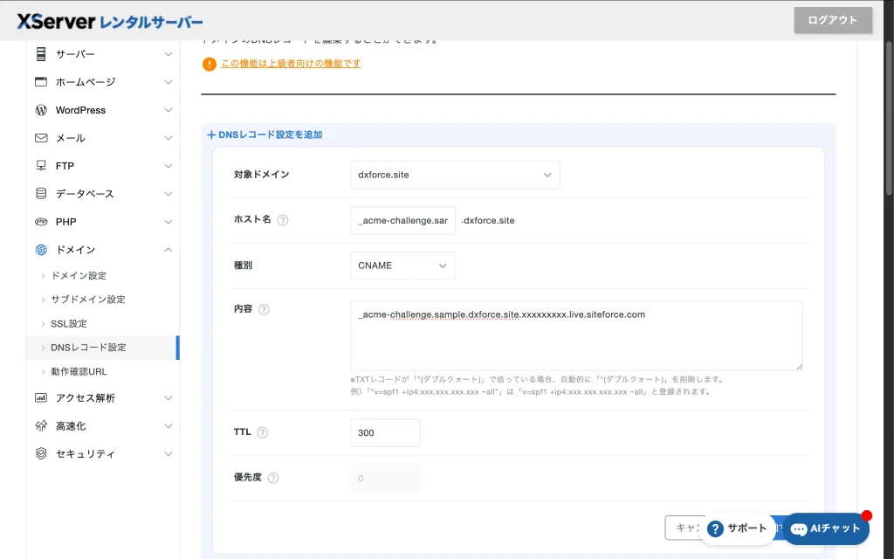Click the database cylinder icon
The width and height of the screenshot is (894, 559).
tap(40, 194)
